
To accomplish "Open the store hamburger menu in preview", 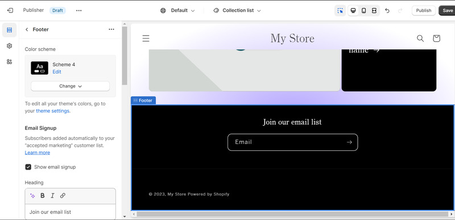I will [146, 38].
